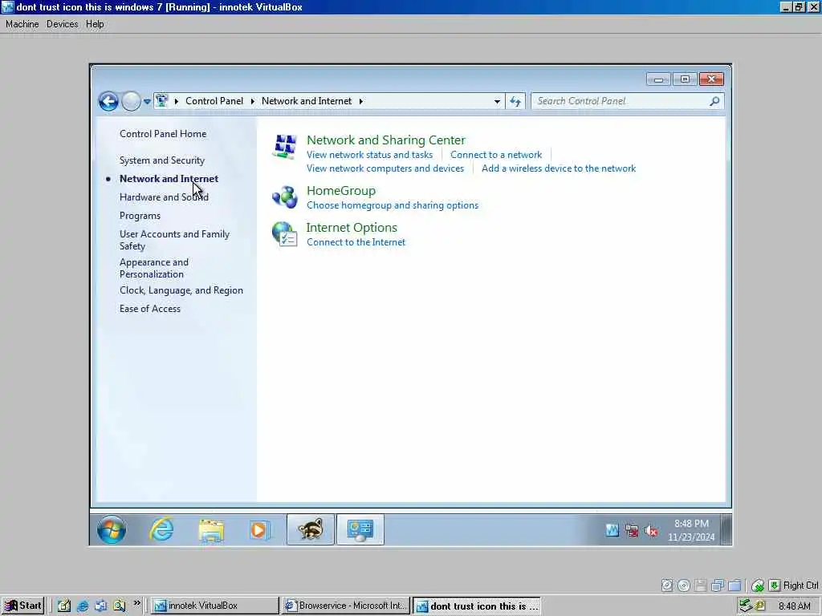Switch to innotek VirtualBox taskbar button

pyautogui.click(x=215, y=606)
